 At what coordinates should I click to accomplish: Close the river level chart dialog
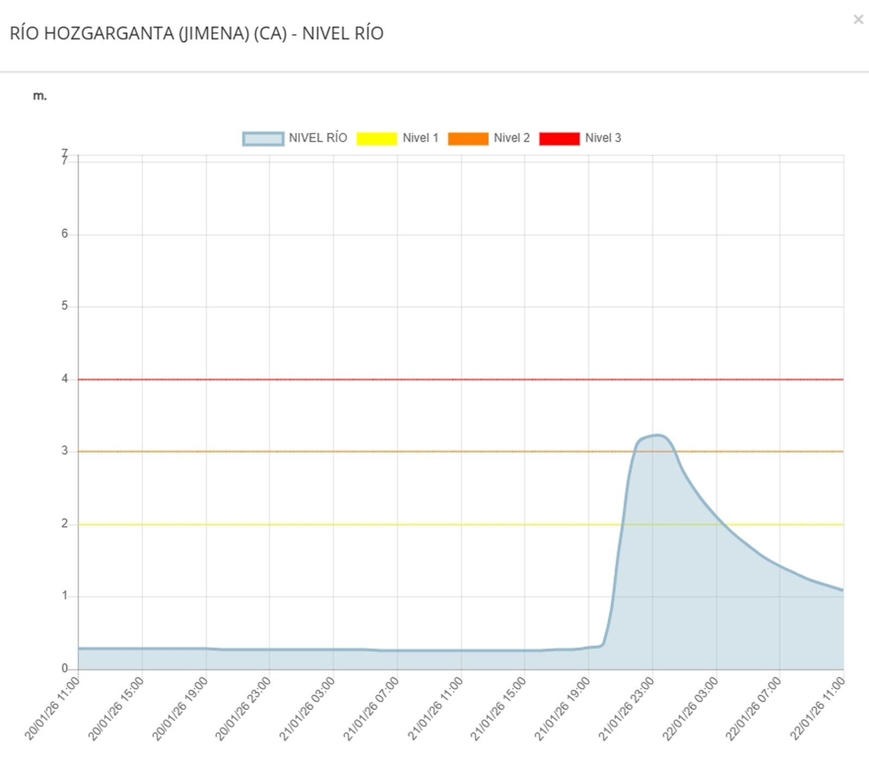click(858, 20)
